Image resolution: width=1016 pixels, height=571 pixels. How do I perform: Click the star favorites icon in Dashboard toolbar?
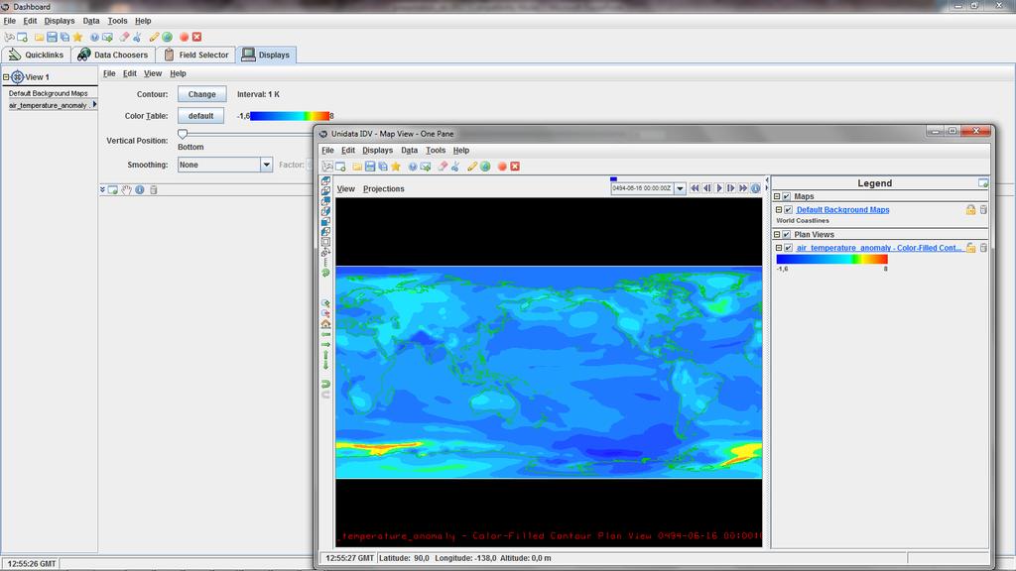pyautogui.click(x=77, y=37)
